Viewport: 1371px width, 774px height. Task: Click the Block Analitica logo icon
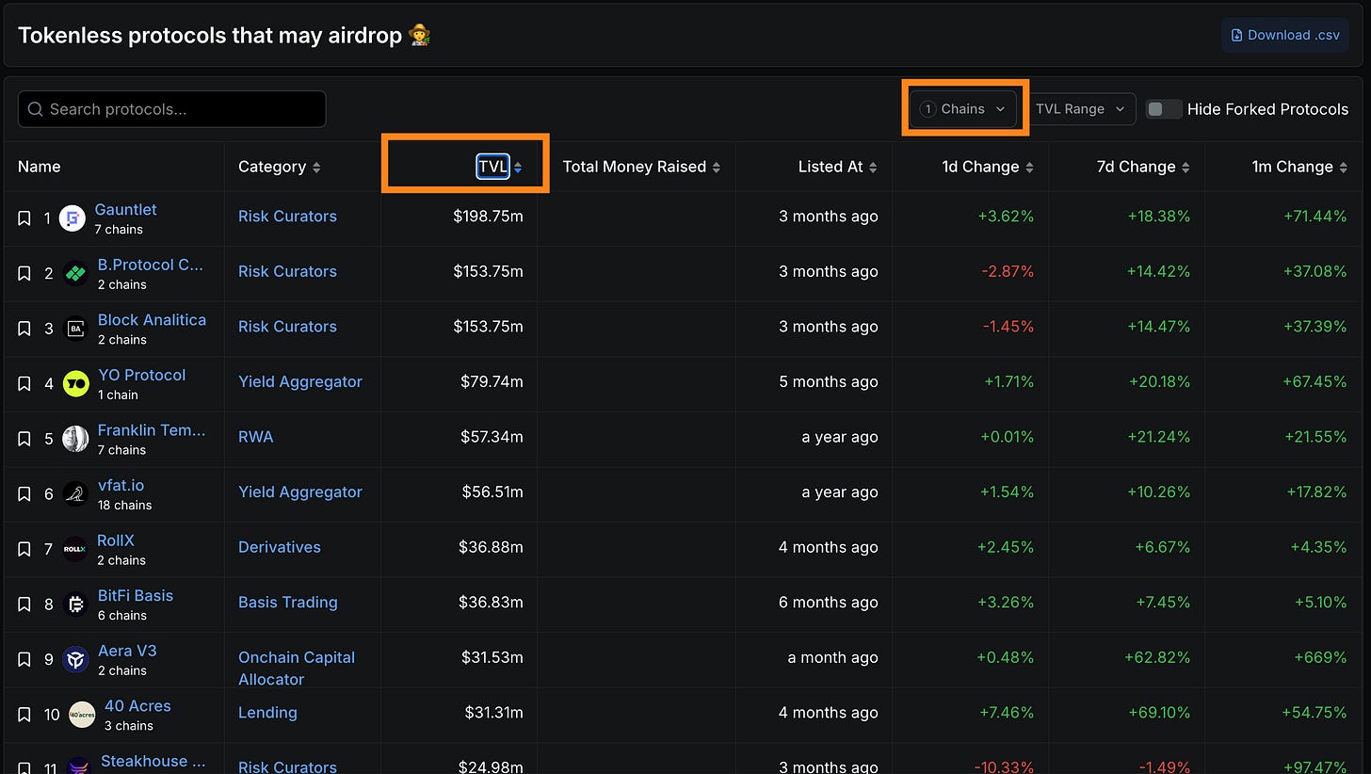[x=75, y=329]
